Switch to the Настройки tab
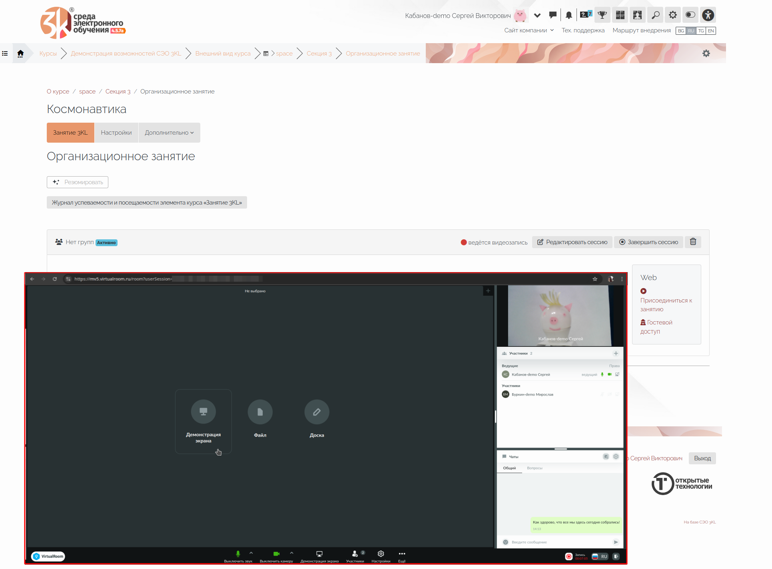The image size is (772, 569). coord(116,133)
